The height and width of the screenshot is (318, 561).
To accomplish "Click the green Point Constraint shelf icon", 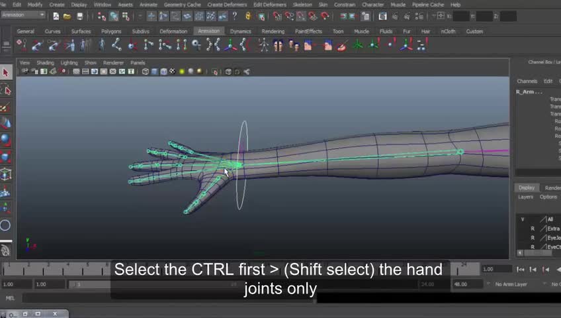I will (x=357, y=45).
